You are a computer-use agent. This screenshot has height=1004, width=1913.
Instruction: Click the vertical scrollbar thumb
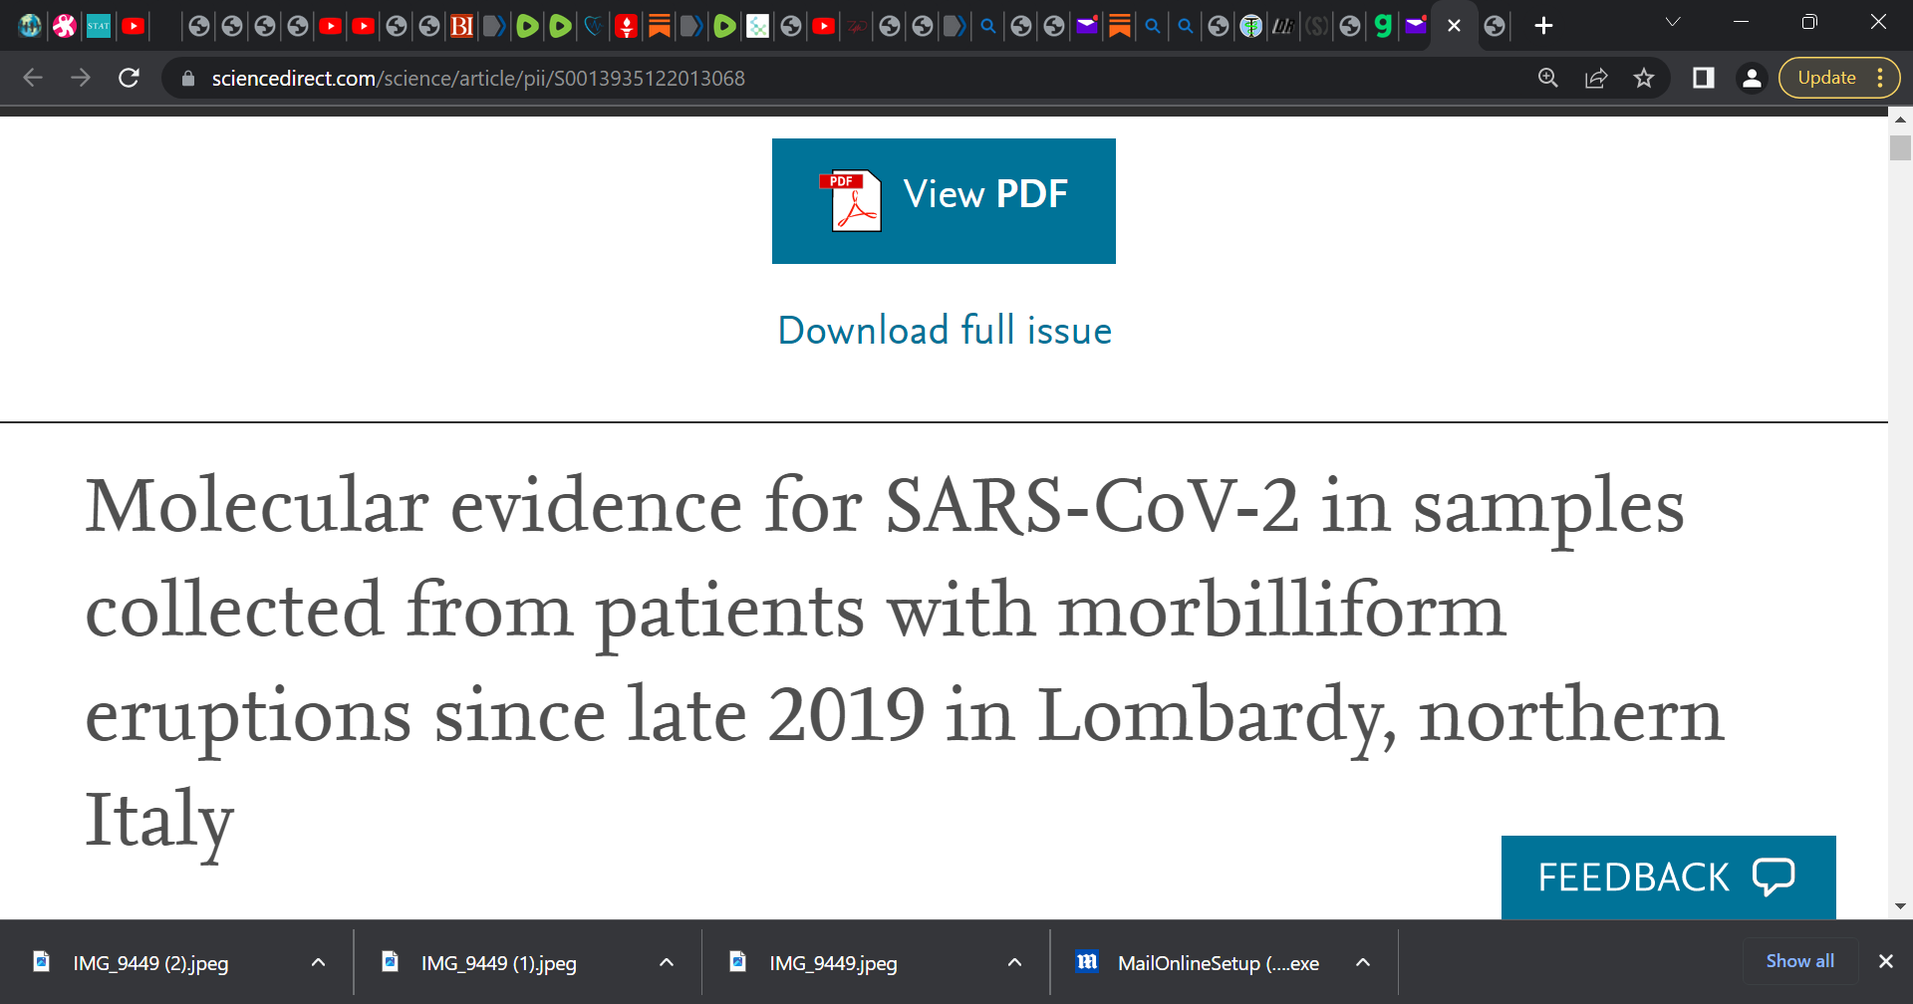click(1900, 147)
